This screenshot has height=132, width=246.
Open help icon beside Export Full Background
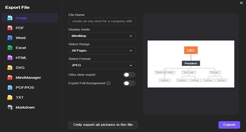tap(108, 83)
